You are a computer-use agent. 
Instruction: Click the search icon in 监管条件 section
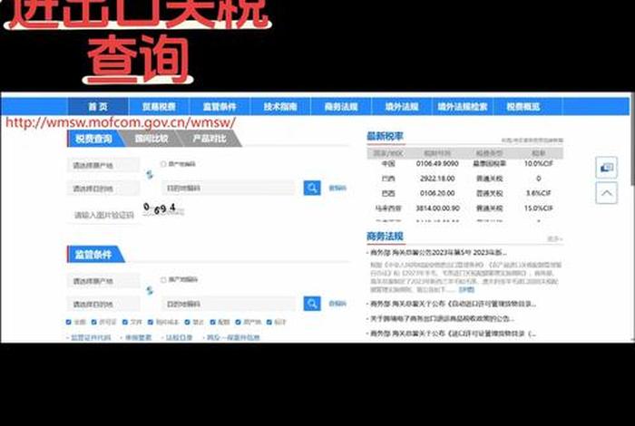(x=312, y=304)
